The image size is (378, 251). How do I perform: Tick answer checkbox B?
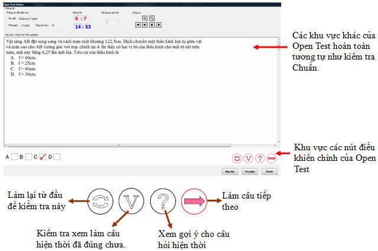point(28,157)
